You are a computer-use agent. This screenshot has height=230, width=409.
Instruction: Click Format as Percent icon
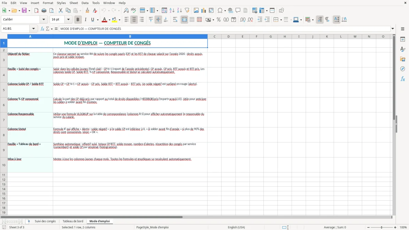click(x=218, y=20)
